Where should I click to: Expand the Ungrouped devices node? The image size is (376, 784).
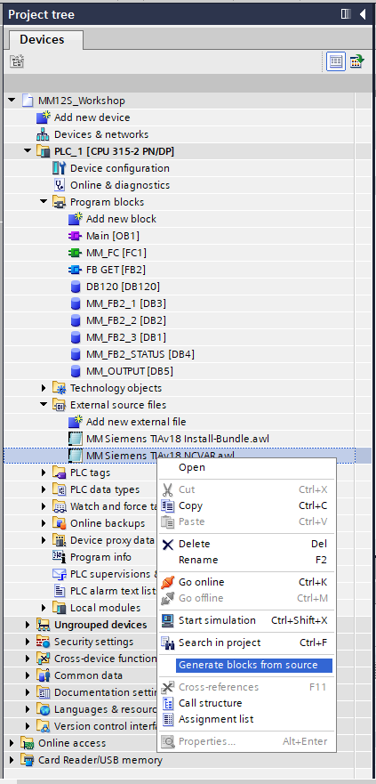click(x=28, y=625)
